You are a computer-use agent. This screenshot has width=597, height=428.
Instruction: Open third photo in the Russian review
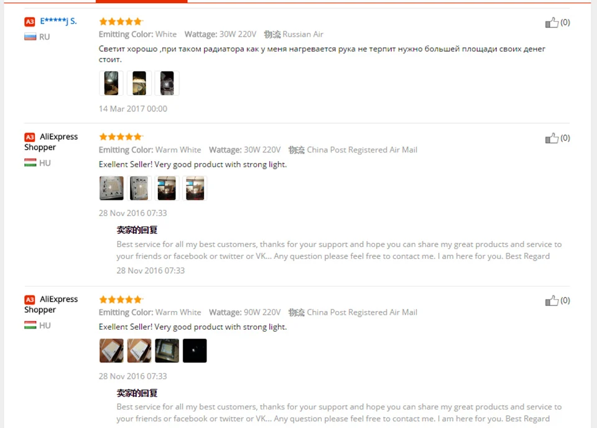click(x=167, y=83)
